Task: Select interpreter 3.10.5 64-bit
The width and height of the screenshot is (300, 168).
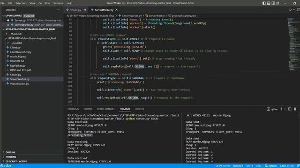Action: pyautogui.click(x=286, y=166)
